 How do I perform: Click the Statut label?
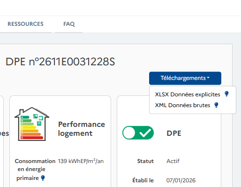145,161
